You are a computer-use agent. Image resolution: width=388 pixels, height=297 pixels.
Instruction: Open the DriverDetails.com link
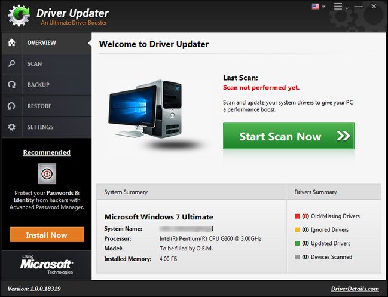point(355,289)
